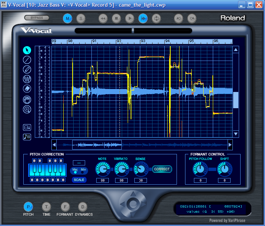This screenshot has width=265, height=226.
Task: Click the Redo arrow button
Action: (192, 18)
